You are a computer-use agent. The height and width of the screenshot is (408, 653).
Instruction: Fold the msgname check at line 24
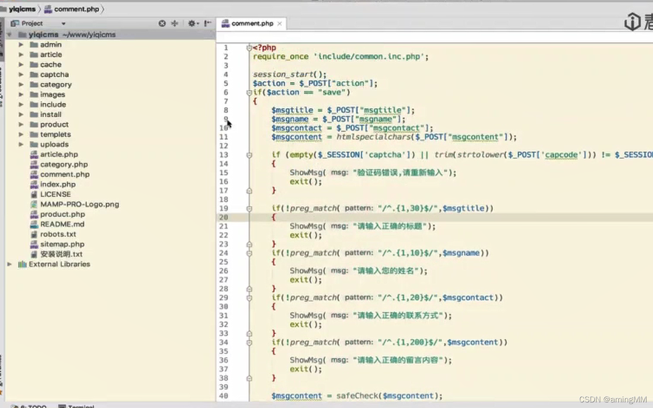coord(249,253)
